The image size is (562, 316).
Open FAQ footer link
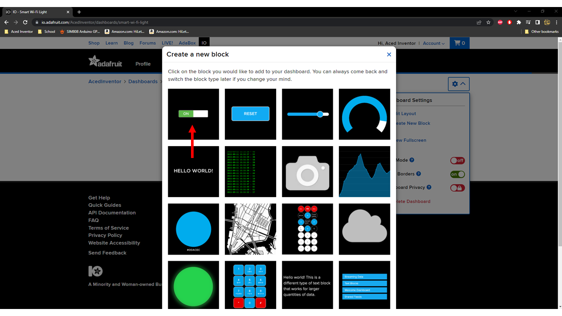94,220
